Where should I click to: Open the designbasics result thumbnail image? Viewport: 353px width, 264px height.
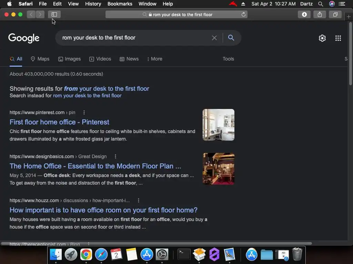218,169
